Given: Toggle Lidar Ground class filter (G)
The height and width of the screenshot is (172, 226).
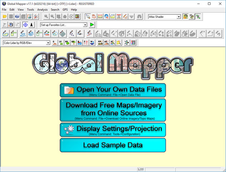Looking at the screenshot, I should [55, 43].
